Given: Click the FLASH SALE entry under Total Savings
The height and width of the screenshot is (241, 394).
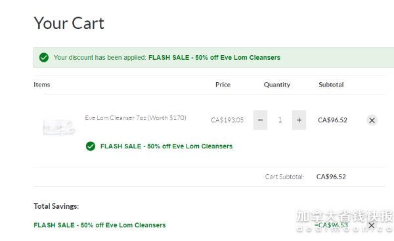Looking at the screenshot, I should pos(100,225).
